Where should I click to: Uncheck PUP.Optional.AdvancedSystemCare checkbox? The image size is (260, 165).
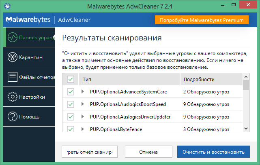(x=71, y=92)
